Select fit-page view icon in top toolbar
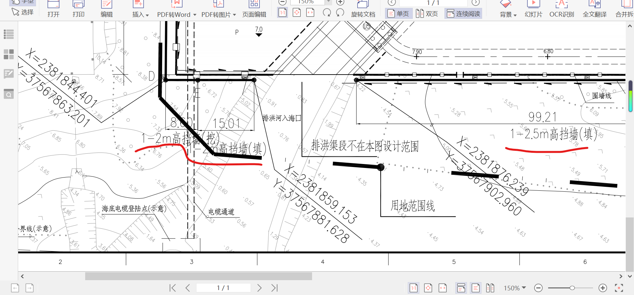Image resolution: width=634 pixels, height=295 pixels. 297,13
